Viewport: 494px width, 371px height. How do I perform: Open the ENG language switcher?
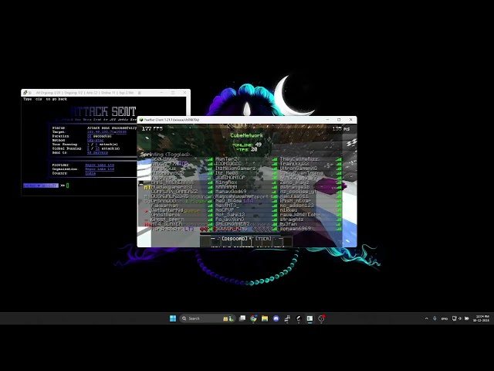445,318
